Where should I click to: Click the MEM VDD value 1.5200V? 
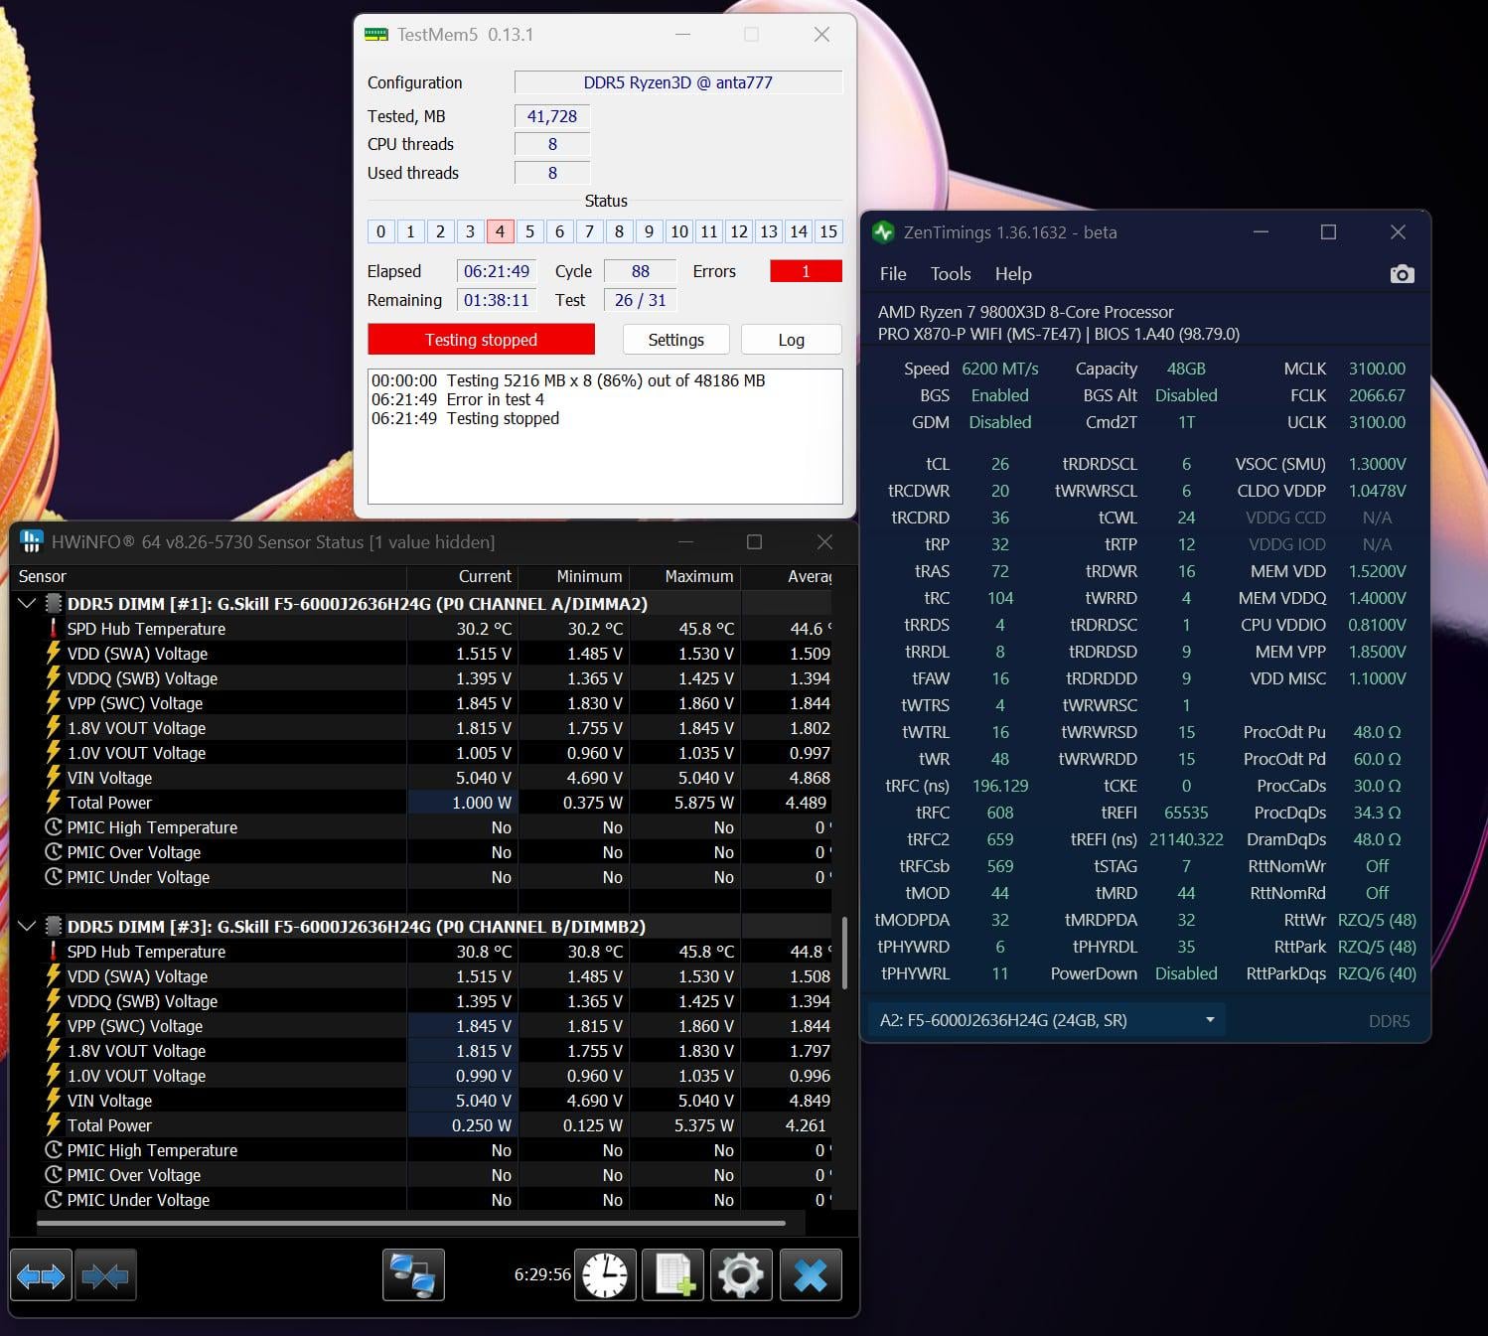tap(1377, 571)
